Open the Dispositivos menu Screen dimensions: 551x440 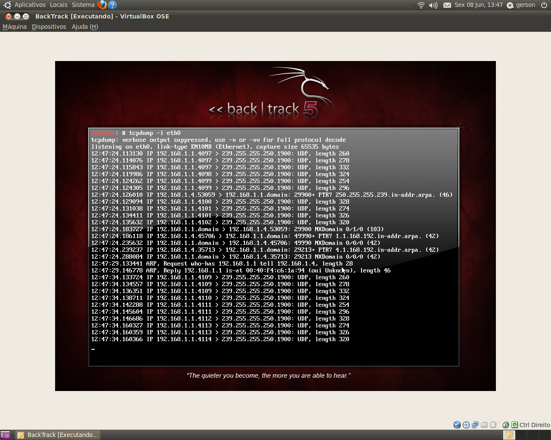(49, 27)
